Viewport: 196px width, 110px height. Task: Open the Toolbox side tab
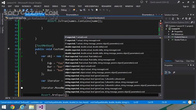pos(2,30)
